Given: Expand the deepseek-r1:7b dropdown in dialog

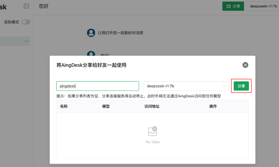Looking at the screenshot, I should click(186, 86).
